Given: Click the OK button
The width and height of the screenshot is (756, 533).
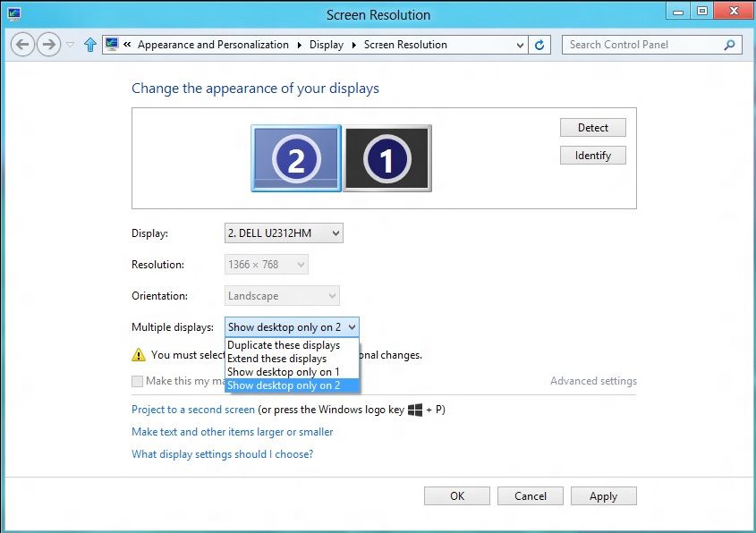Looking at the screenshot, I should tap(457, 496).
